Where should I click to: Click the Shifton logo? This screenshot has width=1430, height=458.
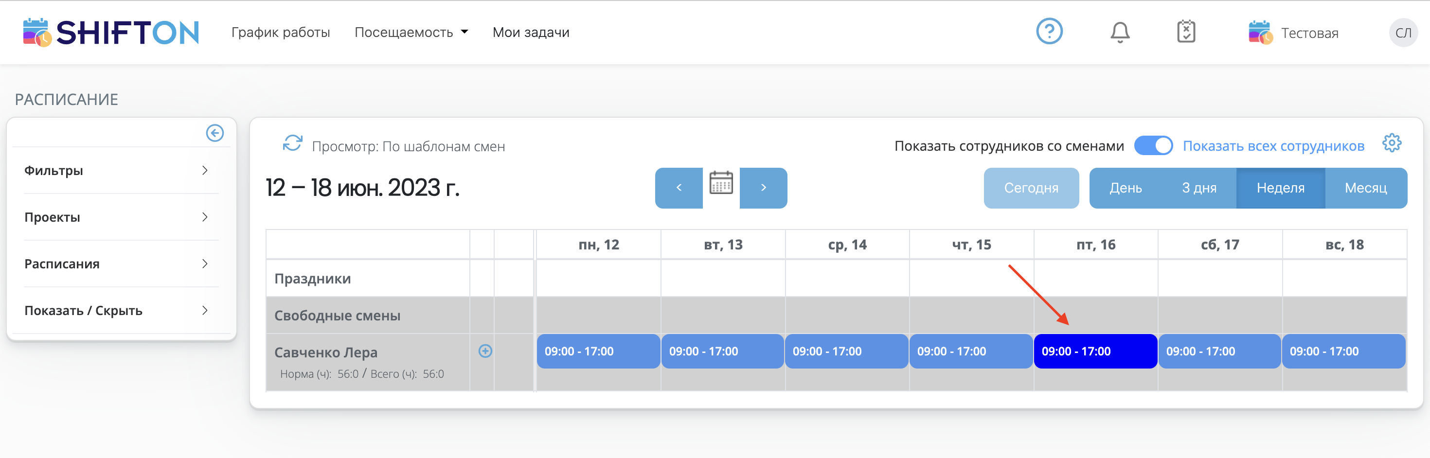[x=111, y=32]
